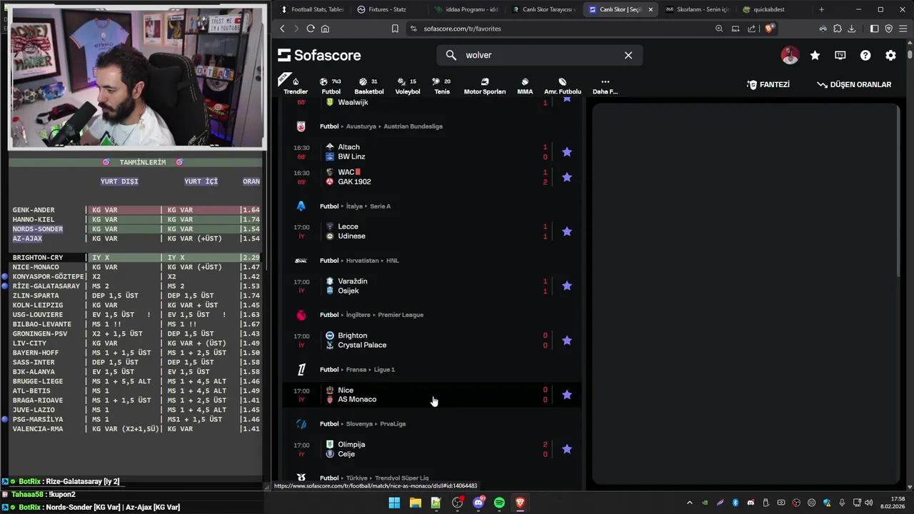Clear the search field with the X
Image resolution: width=914 pixels, height=514 pixels.
point(628,55)
